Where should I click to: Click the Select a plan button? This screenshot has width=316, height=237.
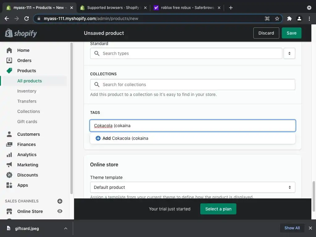(218, 209)
